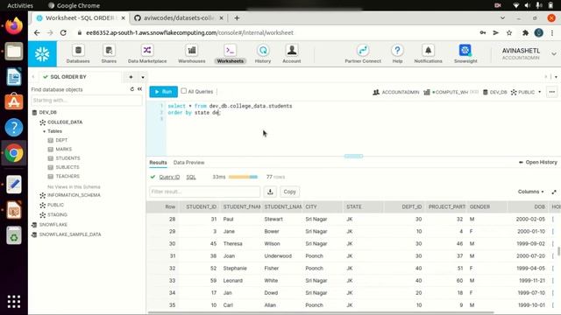561x315 pixels.
Task: Focus the Find database objects field
Action: (x=87, y=101)
